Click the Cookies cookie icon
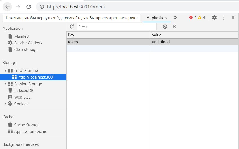 click(x=10, y=104)
